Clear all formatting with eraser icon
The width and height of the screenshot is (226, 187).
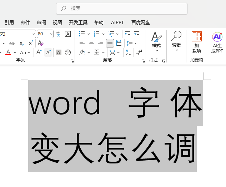(40, 43)
